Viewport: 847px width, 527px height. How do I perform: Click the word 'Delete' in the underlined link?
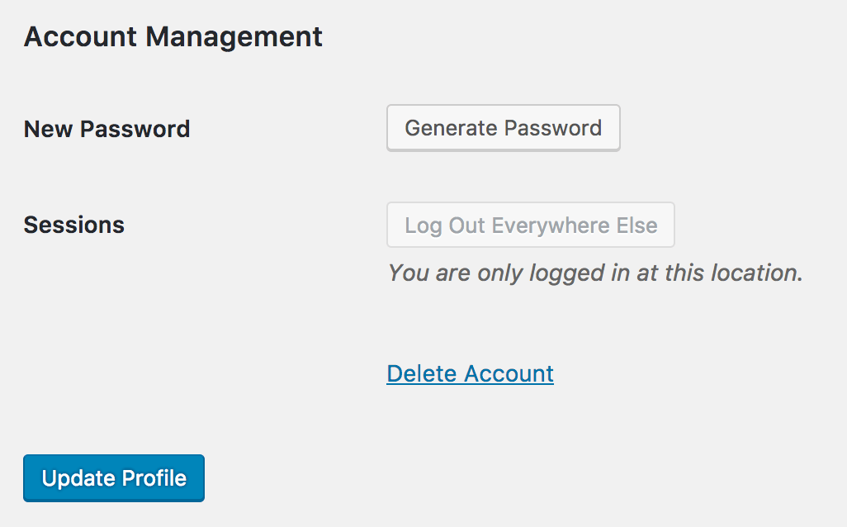(x=422, y=373)
